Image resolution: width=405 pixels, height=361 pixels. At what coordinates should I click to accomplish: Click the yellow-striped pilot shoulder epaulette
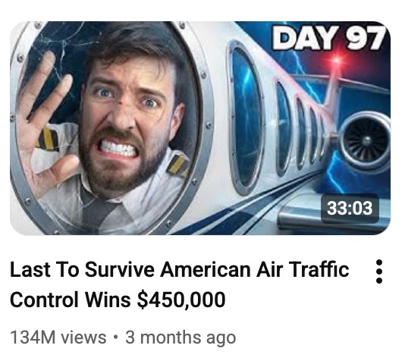(x=177, y=165)
